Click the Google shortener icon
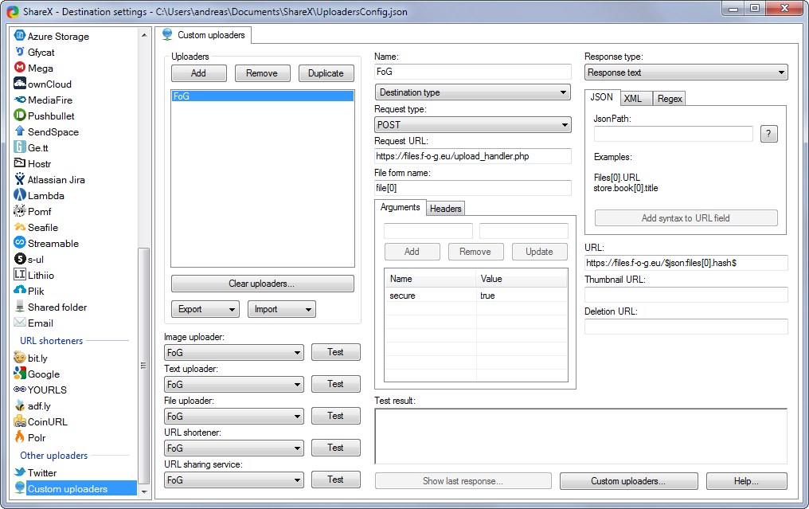This screenshot has height=509, width=809. tap(20, 374)
